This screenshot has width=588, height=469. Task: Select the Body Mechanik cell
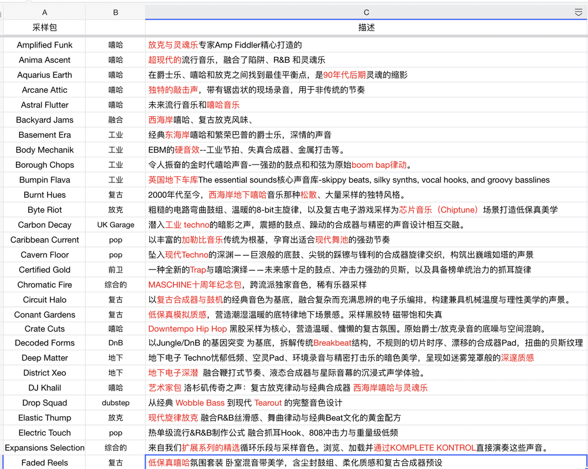[44, 150]
